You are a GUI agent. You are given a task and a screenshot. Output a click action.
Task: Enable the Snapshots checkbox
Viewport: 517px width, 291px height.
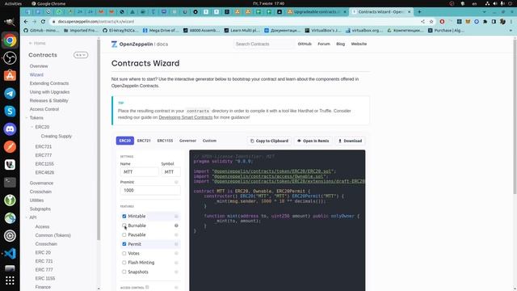[124, 272]
